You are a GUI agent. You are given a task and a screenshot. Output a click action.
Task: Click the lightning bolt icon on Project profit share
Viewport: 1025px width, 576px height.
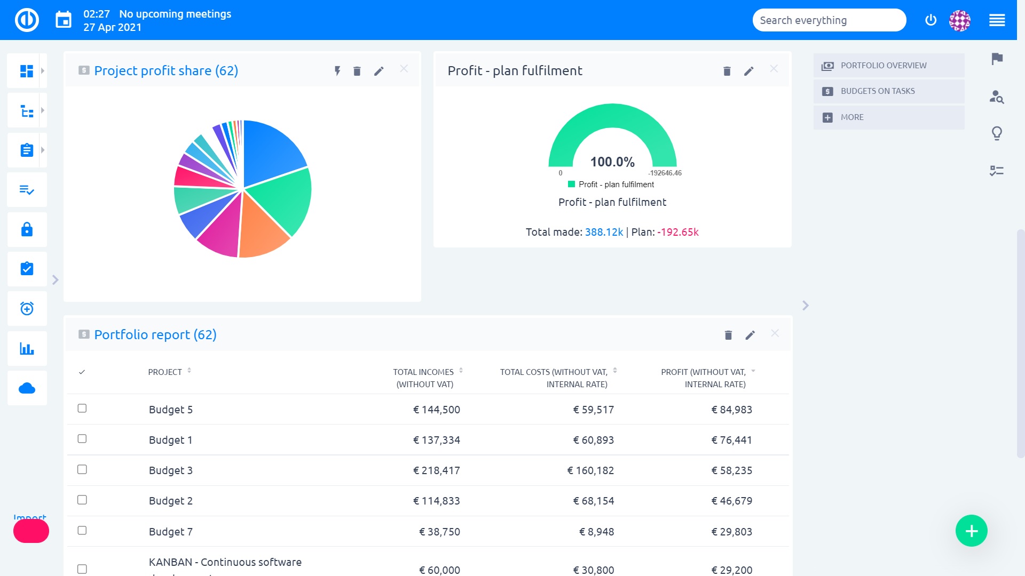pos(337,71)
